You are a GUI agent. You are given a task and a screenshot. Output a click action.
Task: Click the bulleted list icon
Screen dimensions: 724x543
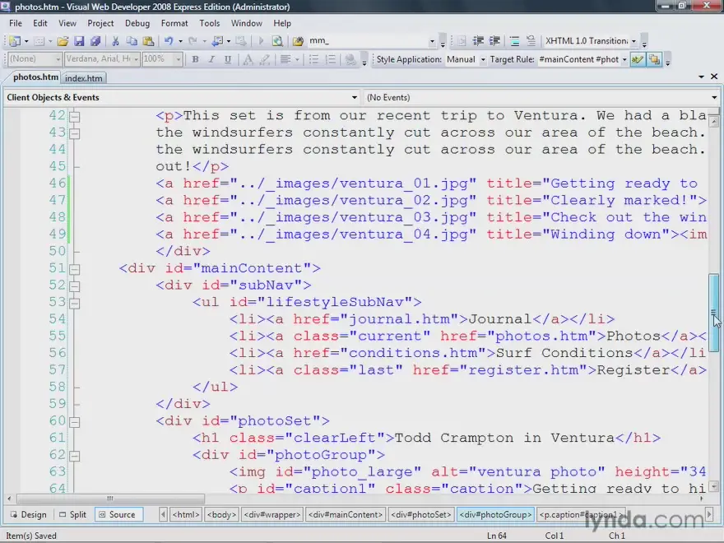tap(313, 59)
